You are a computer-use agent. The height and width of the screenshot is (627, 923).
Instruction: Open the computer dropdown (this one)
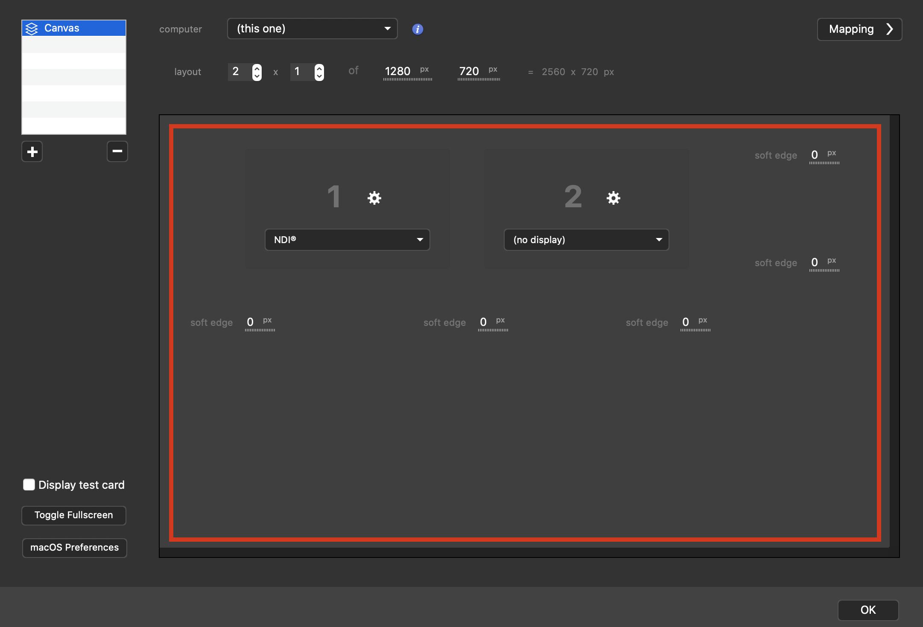click(x=312, y=29)
